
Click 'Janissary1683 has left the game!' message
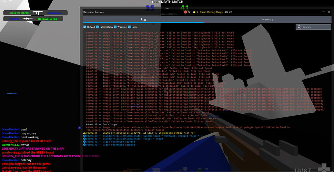25,168
